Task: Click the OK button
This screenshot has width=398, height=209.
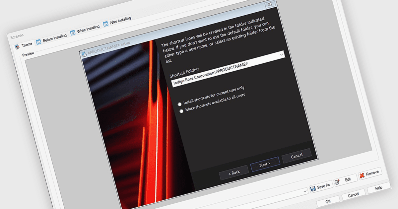Action: (328, 201)
